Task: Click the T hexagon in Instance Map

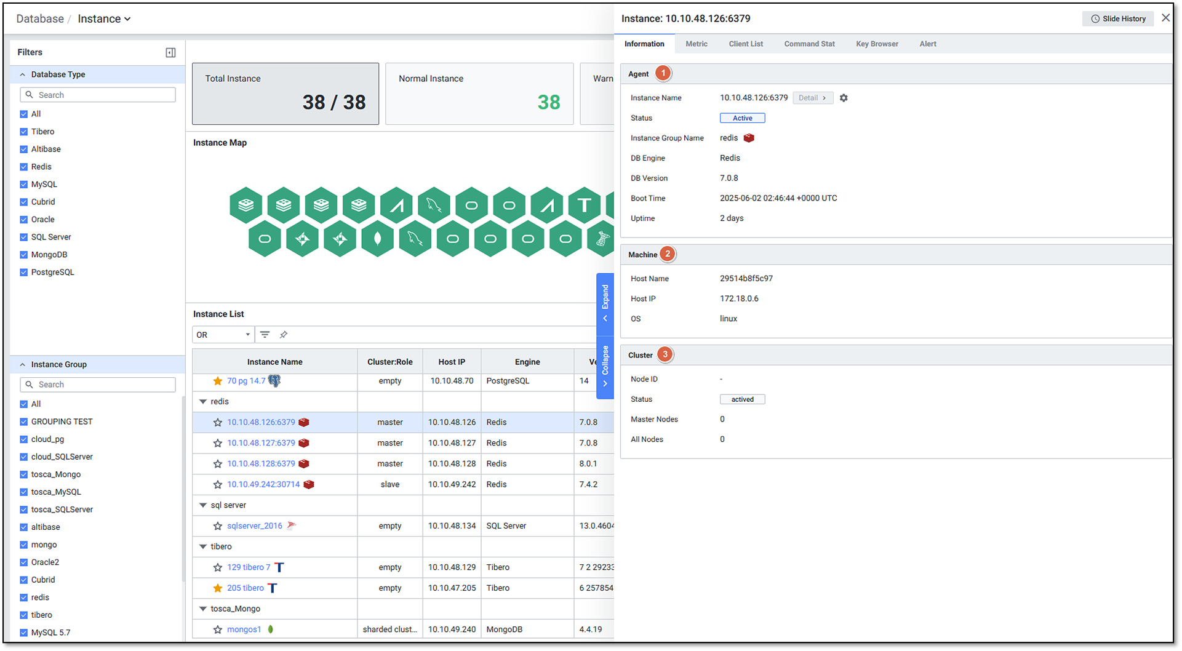Action: point(584,205)
